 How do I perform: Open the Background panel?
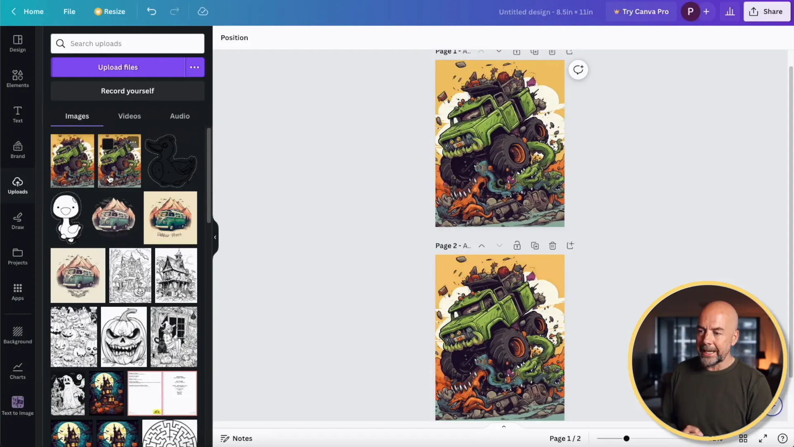coord(17,335)
